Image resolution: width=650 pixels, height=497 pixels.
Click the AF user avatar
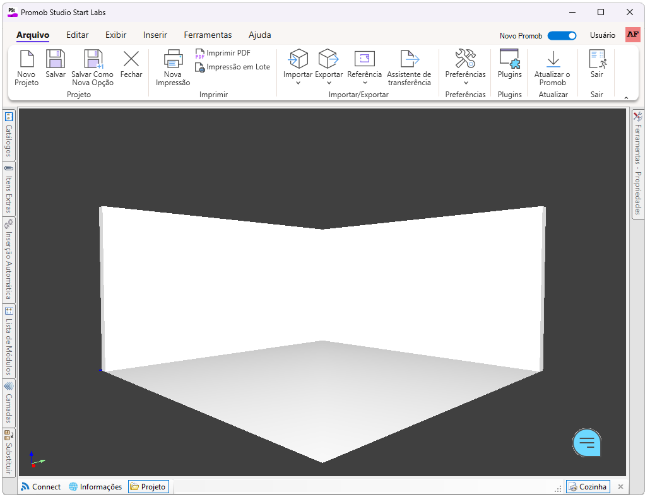click(x=632, y=35)
